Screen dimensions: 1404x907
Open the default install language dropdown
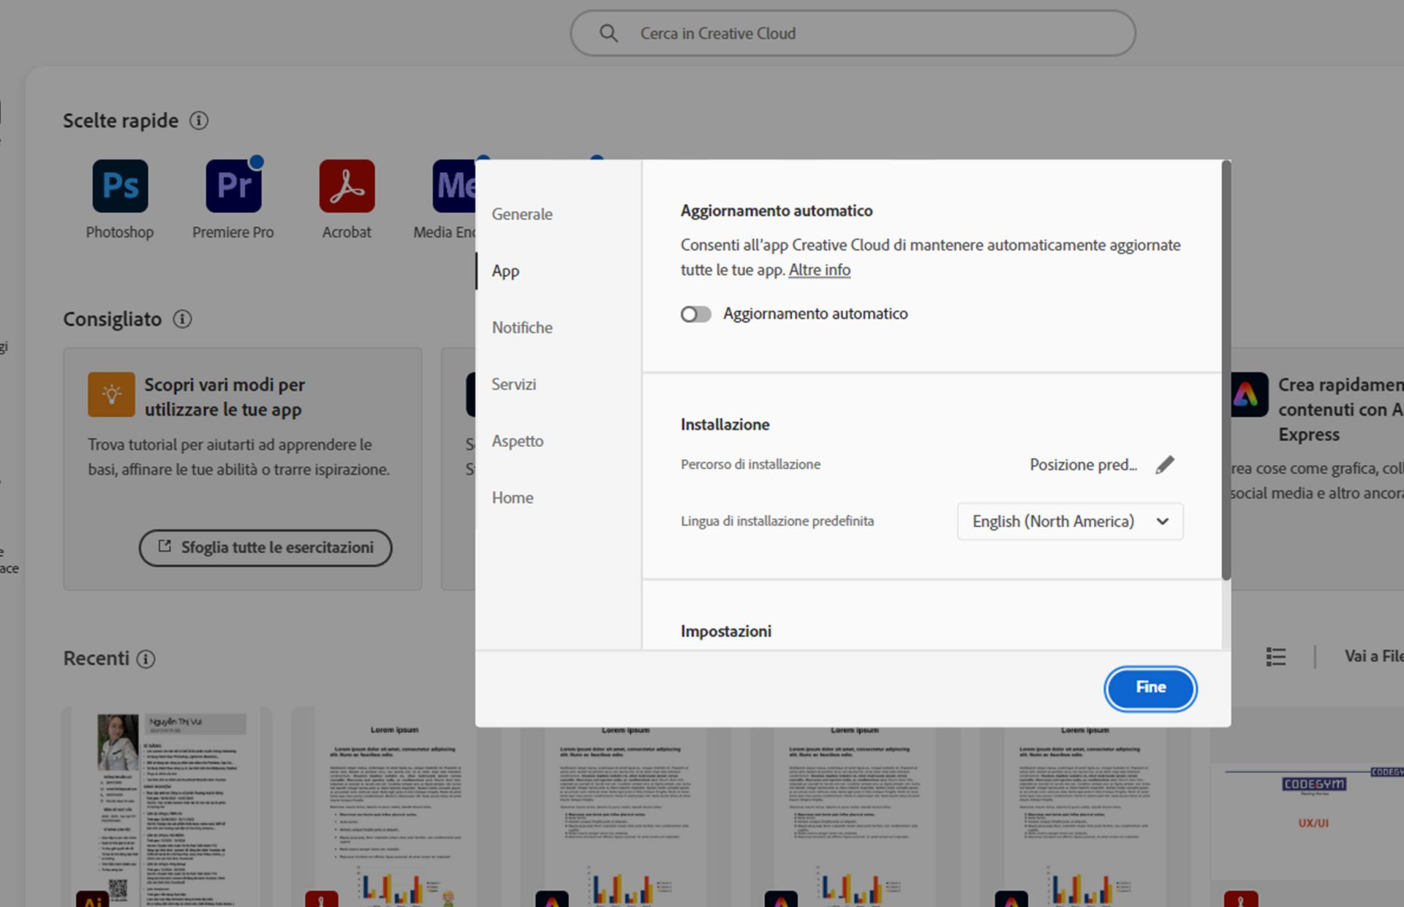click(x=1070, y=522)
